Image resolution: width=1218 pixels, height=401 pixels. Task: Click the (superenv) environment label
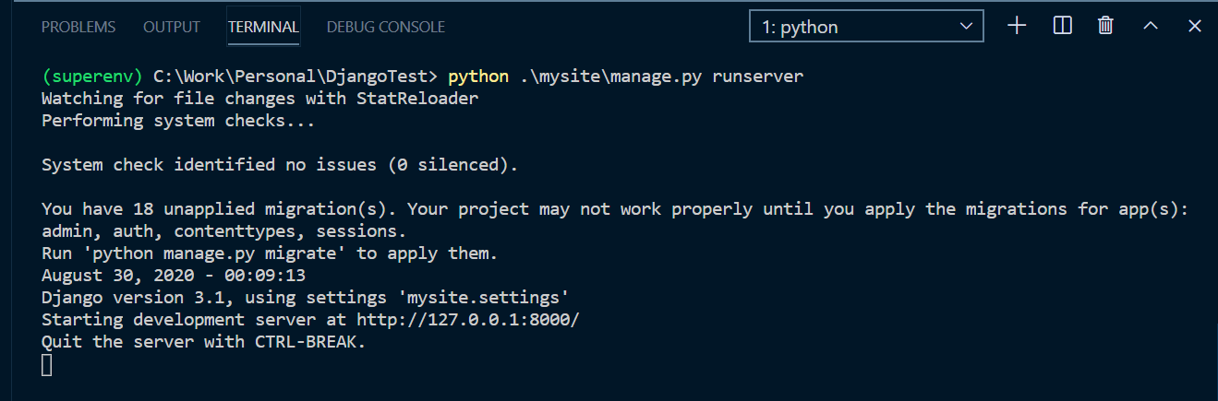tap(92, 77)
